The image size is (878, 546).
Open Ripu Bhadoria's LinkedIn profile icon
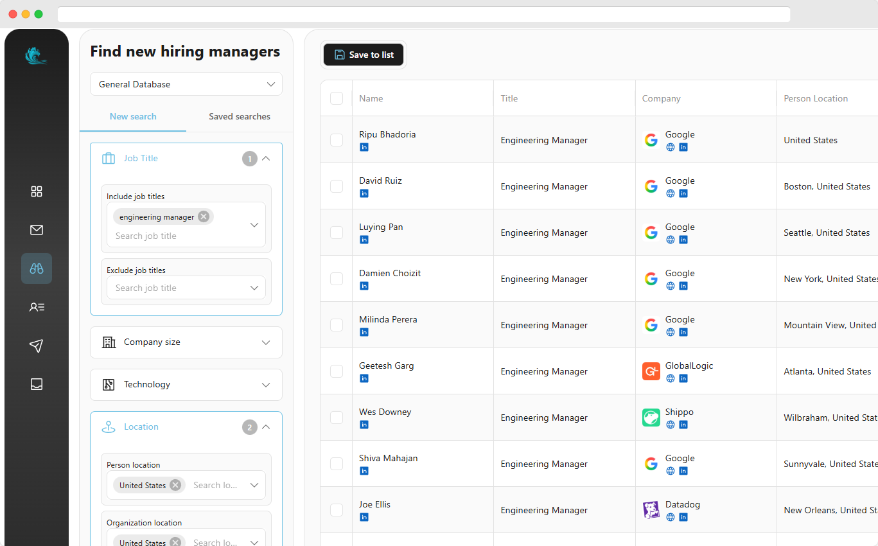pyautogui.click(x=364, y=147)
